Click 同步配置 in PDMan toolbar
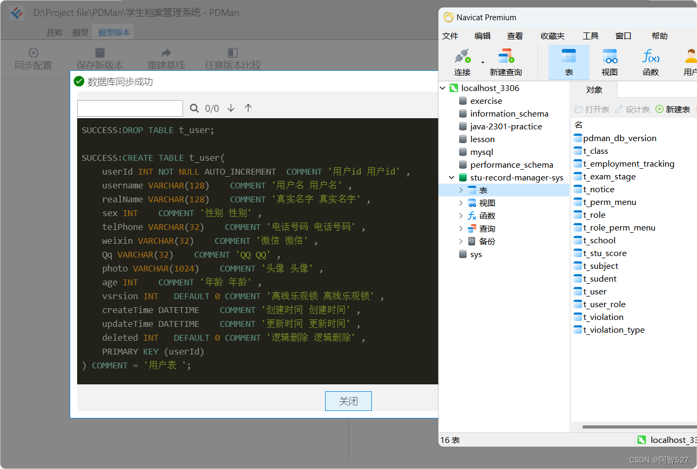This screenshot has height=469, width=697. (x=33, y=59)
